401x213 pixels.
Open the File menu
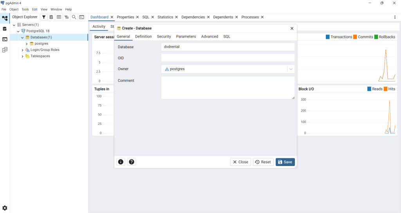[4, 9]
